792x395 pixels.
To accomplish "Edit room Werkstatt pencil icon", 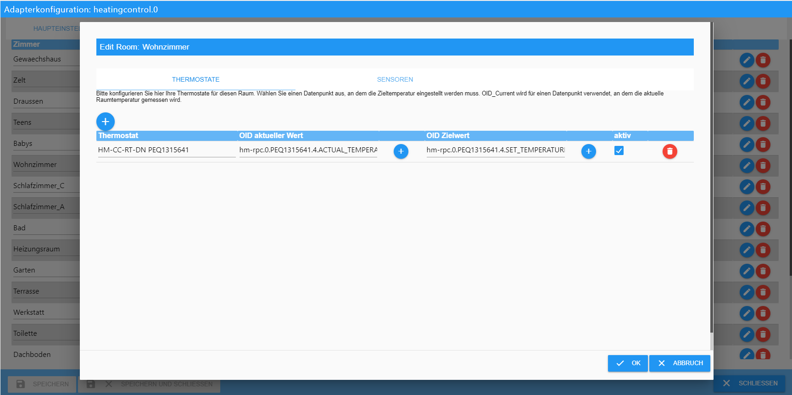I will (747, 313).
